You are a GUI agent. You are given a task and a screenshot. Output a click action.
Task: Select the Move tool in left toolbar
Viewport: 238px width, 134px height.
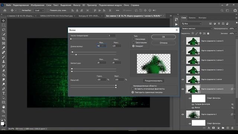[3, 20]
